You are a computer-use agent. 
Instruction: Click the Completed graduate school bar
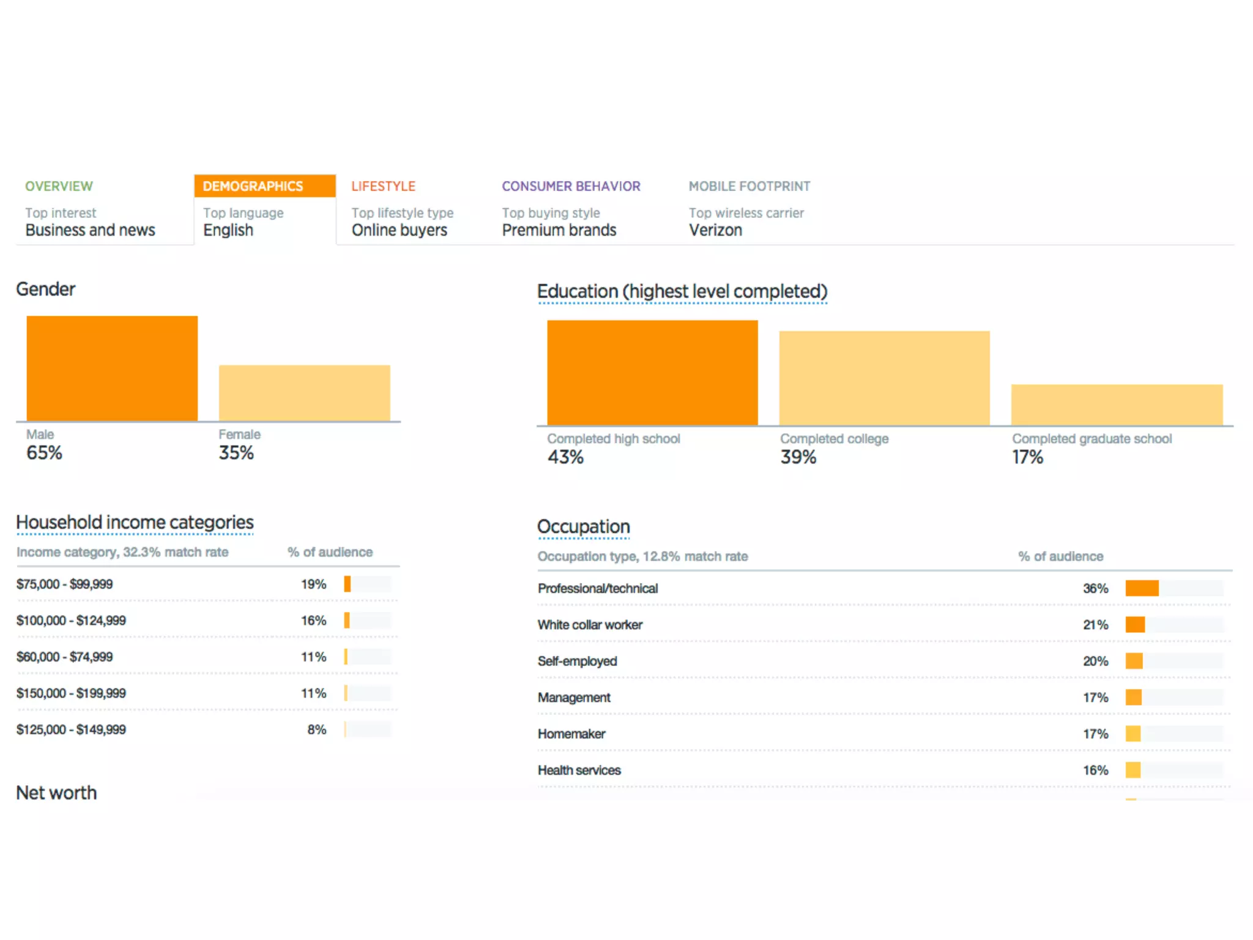coord(1117,405)
